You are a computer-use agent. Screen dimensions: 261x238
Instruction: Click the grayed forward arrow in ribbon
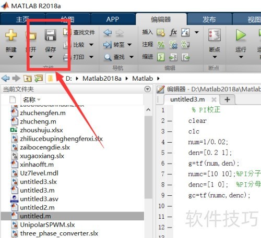pos(120,33)
